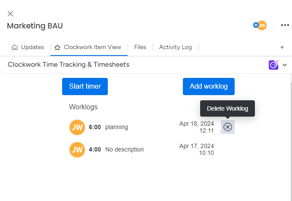This screenshot has height=201, width=292.
Task: Click JW avatar on the 4:00 worklog
Action: coord(77,150)
